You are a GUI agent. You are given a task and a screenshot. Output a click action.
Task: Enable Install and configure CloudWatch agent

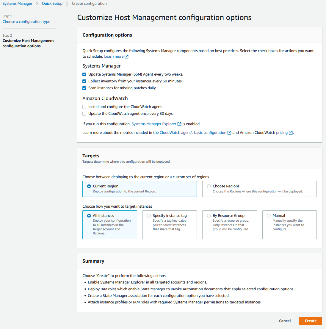[84, 107]
